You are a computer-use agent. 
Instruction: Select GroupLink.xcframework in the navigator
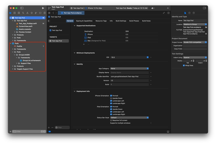point(32,61)
